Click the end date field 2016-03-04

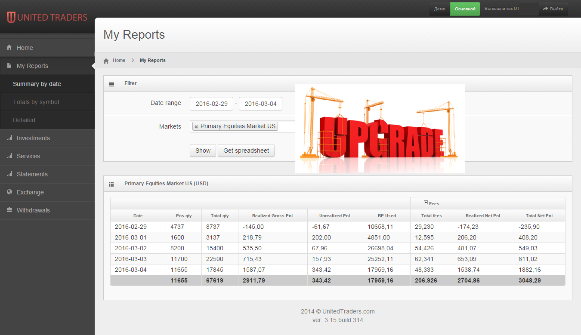(x=260, y=104)
